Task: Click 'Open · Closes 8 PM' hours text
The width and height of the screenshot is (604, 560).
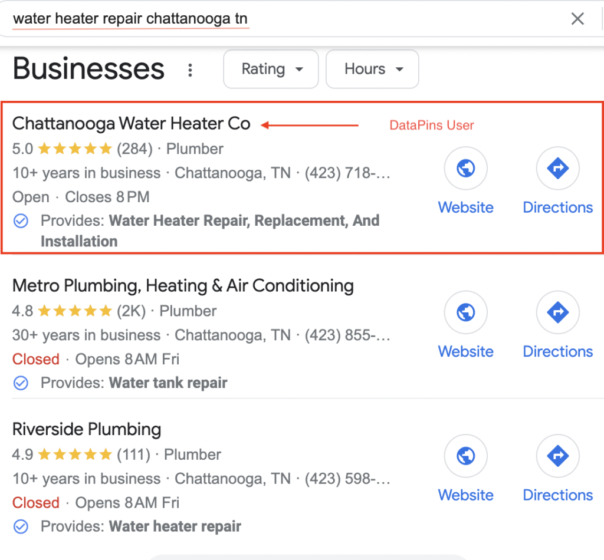Action: point(81,197)
